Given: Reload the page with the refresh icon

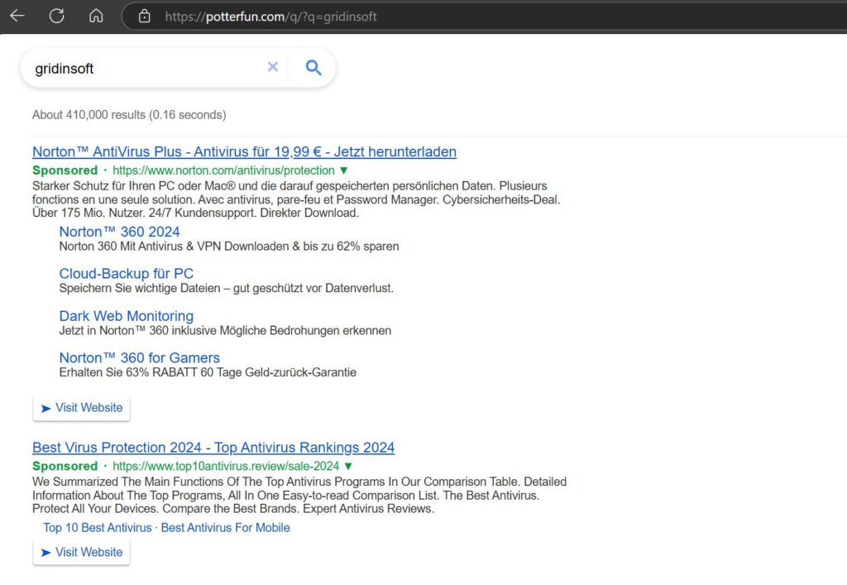Looking at the screenshot, I should click(x=56, y=16).
